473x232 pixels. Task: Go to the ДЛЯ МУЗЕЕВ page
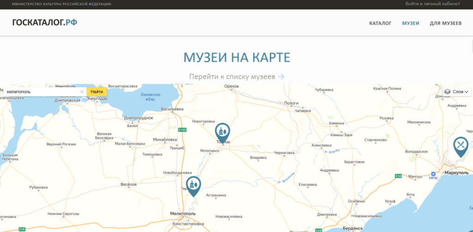pyautogui.click(x=445, y=23)
